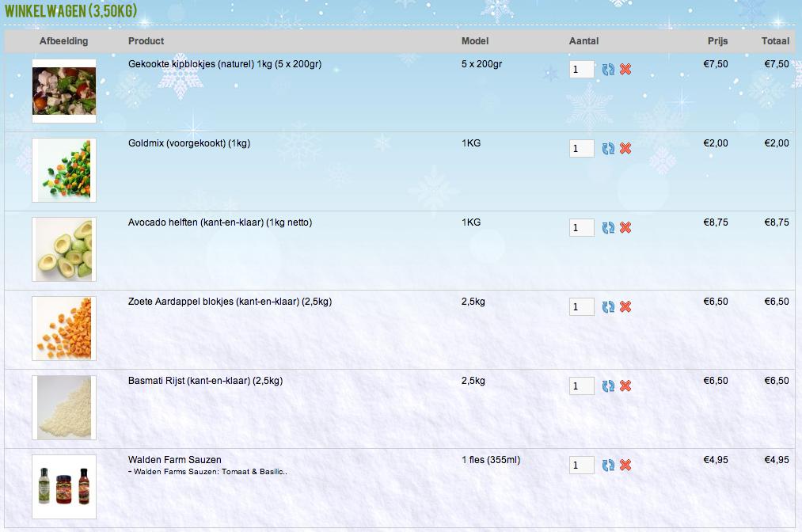Focus the Basmati Rijst quantity box

[x=581, y=386]
